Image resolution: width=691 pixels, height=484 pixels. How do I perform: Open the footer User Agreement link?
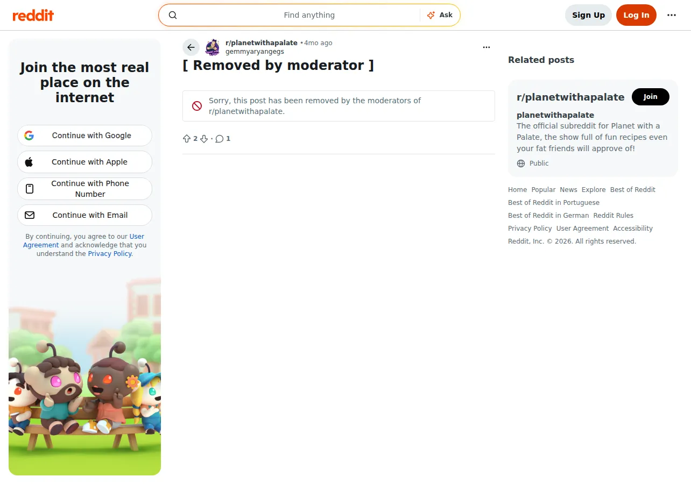[x=582, y=229]
